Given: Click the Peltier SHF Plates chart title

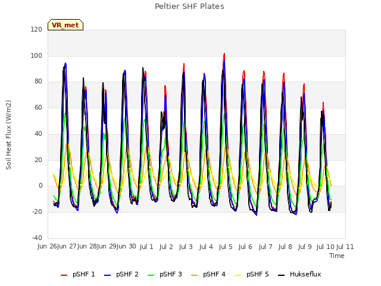Looking at the screenshot, I should [x=189, y=7].
